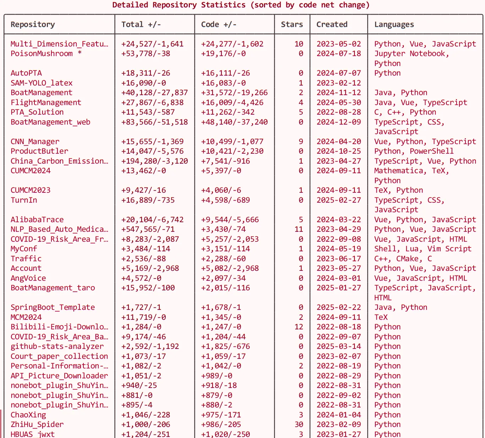The height and width of the screenshot is (438, 485).
Task: Click the C++, CMake, C languages cell
Action: point(403,259)
